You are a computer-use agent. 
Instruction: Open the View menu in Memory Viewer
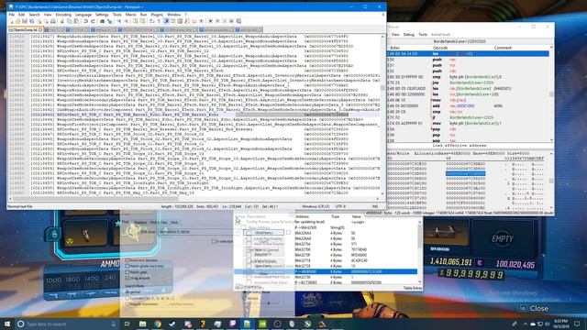[395, 35]
